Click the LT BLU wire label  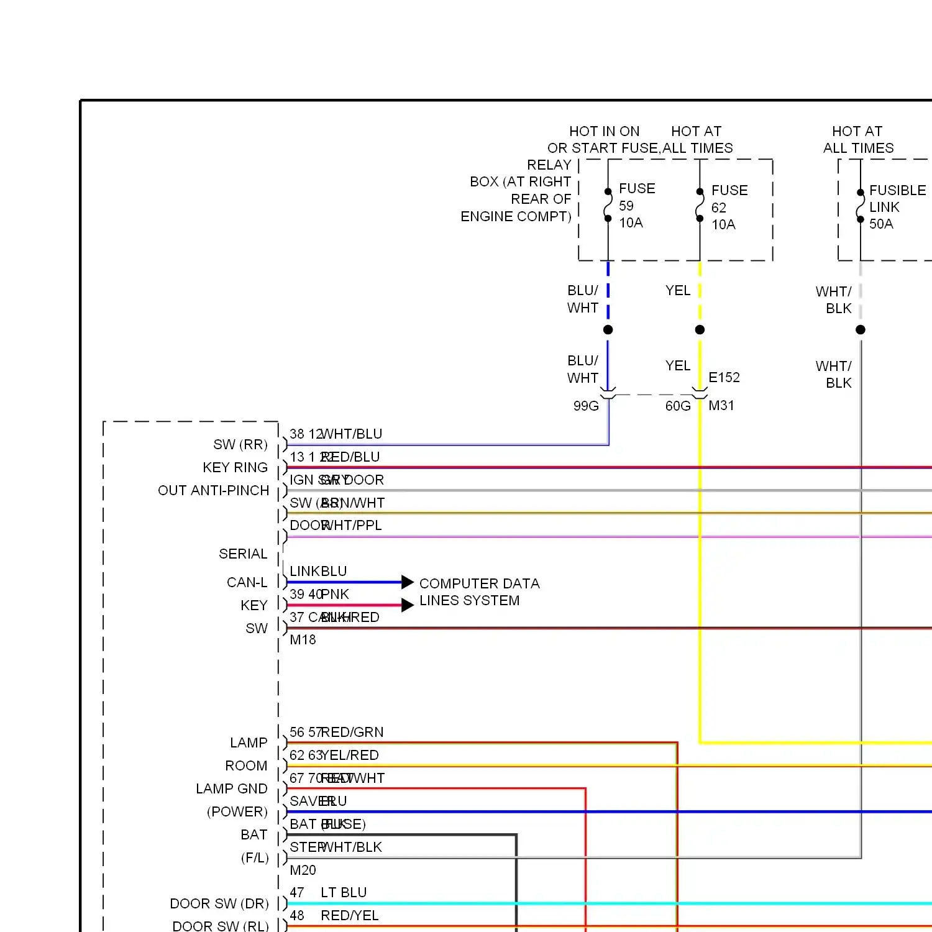344,893
